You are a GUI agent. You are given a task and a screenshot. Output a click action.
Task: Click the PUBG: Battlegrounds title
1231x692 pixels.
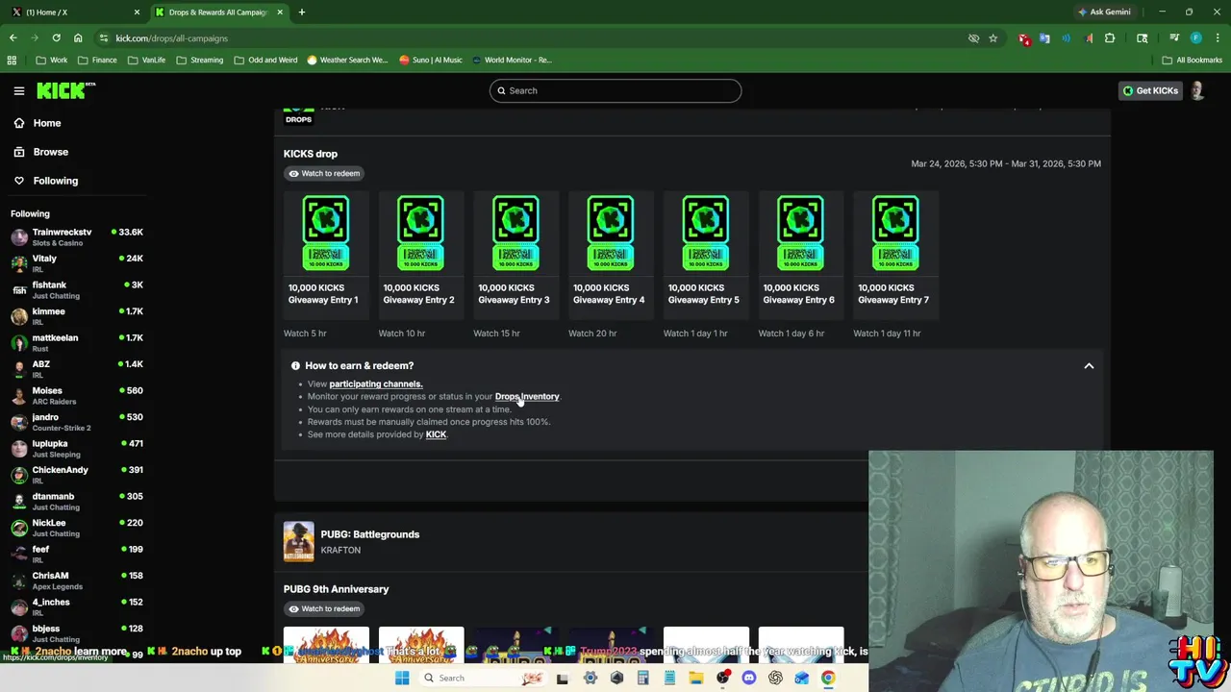click(369, 534)
